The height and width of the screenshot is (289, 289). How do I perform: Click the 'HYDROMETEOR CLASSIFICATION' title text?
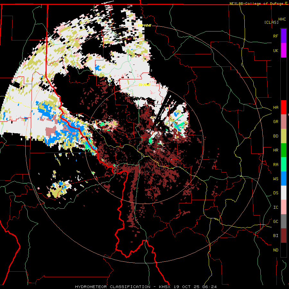tap(113, 287)
